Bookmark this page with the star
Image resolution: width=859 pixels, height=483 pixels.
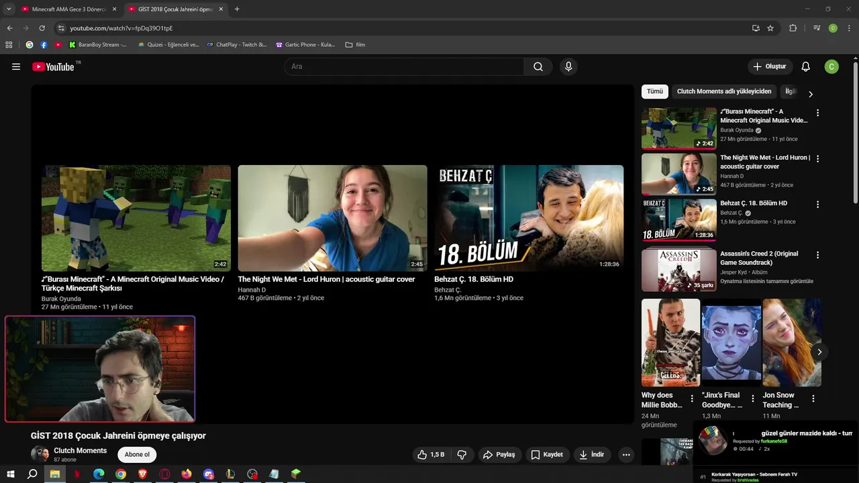[770, 28]
